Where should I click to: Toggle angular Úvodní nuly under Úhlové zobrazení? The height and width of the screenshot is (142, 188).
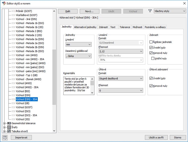[x=151, y=78]
